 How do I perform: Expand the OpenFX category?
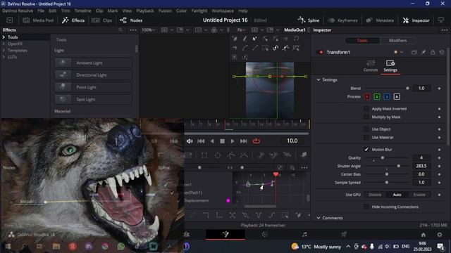4,44
